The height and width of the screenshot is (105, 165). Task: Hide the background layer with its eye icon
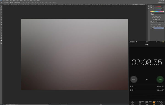coord(151,28)
